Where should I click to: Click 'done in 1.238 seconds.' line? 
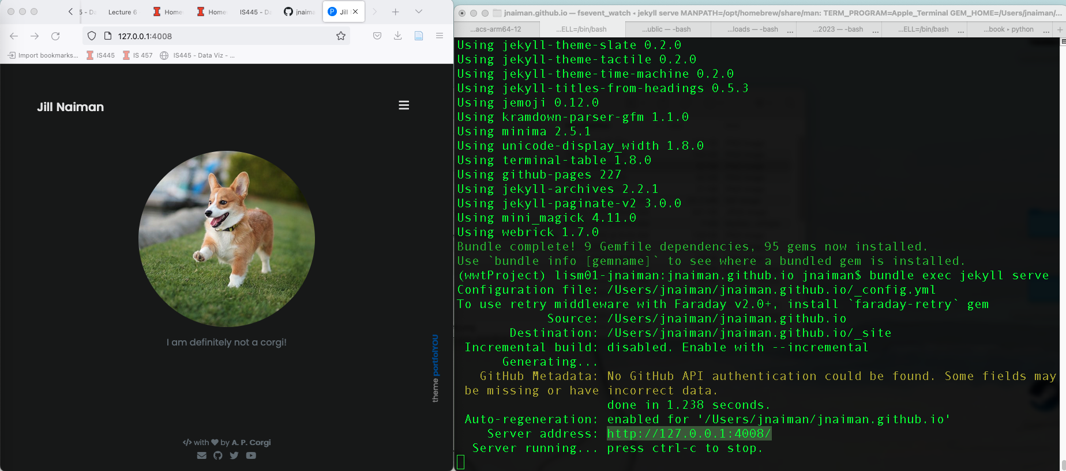pyautogui.click(x=689, y=405)
